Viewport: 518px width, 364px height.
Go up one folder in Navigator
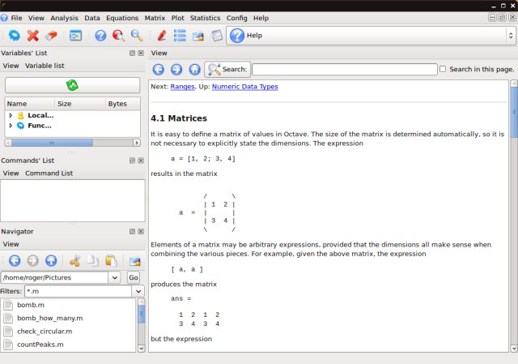51,261
